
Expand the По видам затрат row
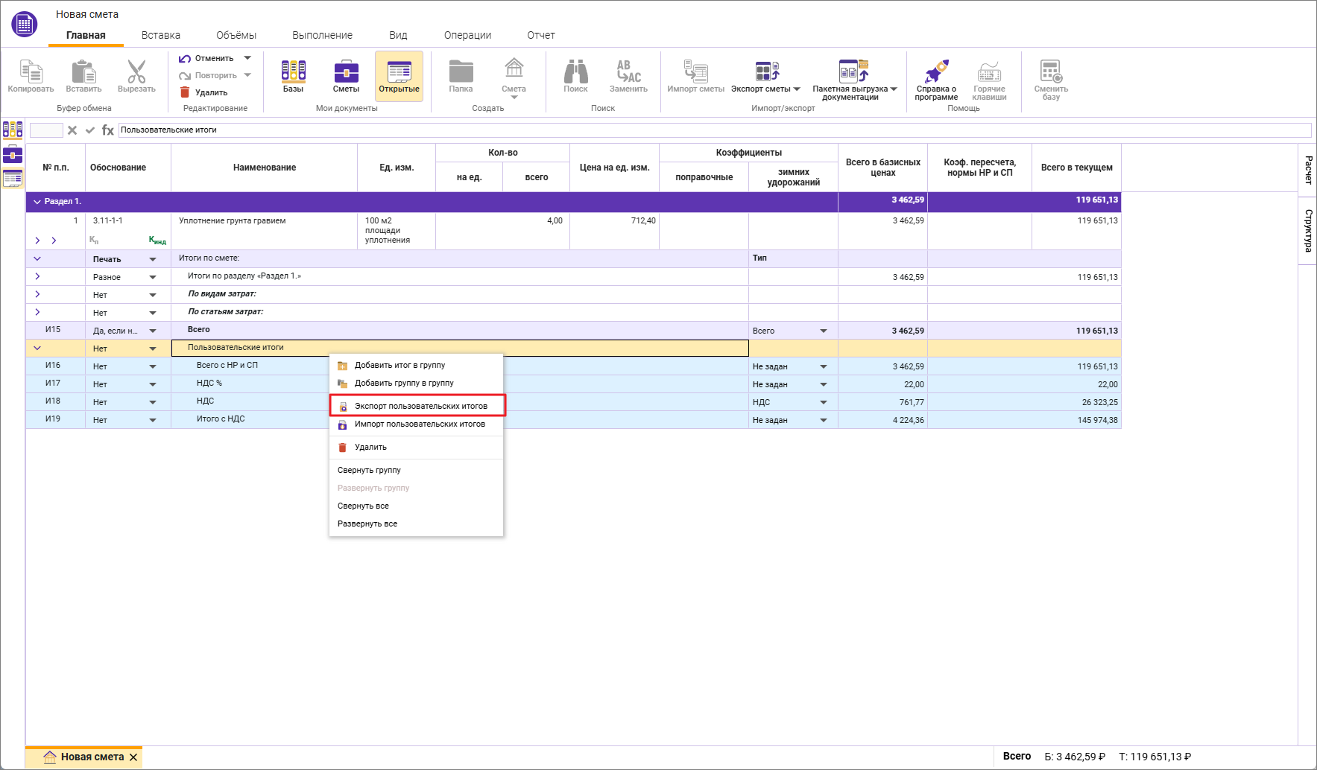click(37, 294)
